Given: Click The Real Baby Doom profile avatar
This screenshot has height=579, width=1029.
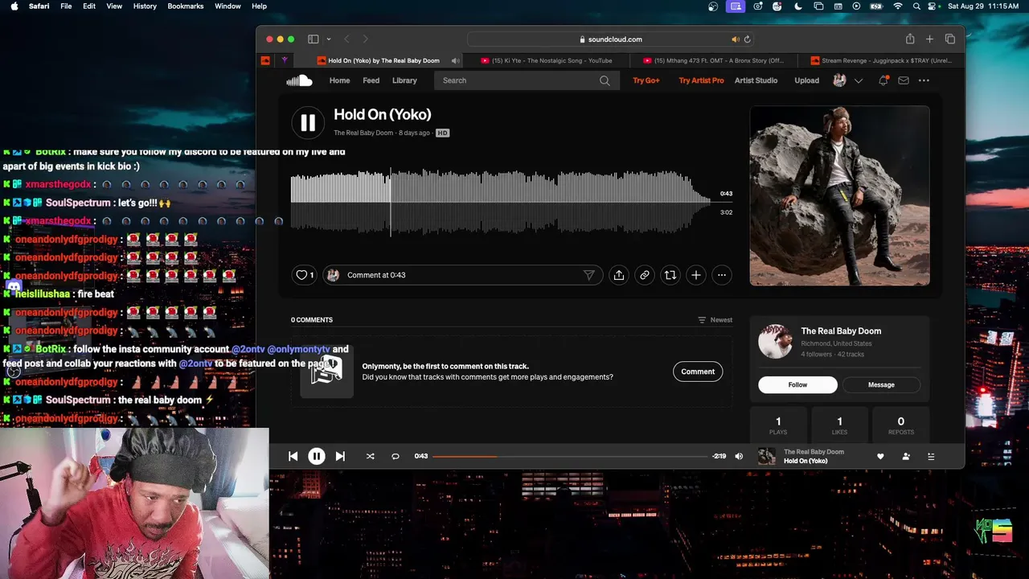Looking at the screenshot, I should (776, 343).
